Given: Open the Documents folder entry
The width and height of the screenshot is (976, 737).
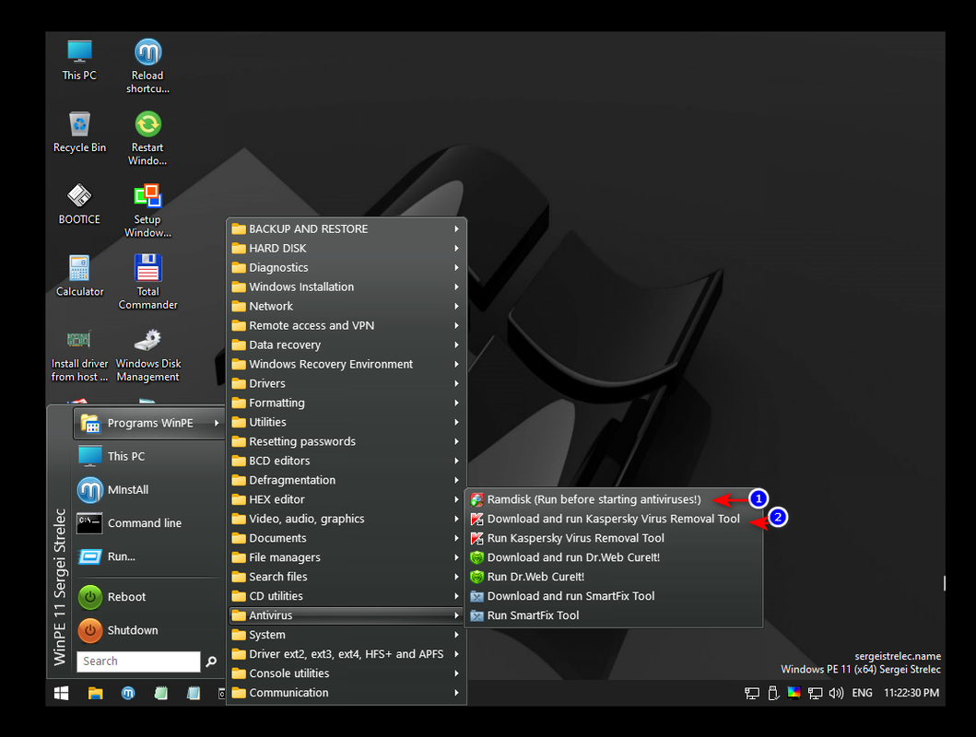Looking at the screenshot, I should click(x=347, y=538).
